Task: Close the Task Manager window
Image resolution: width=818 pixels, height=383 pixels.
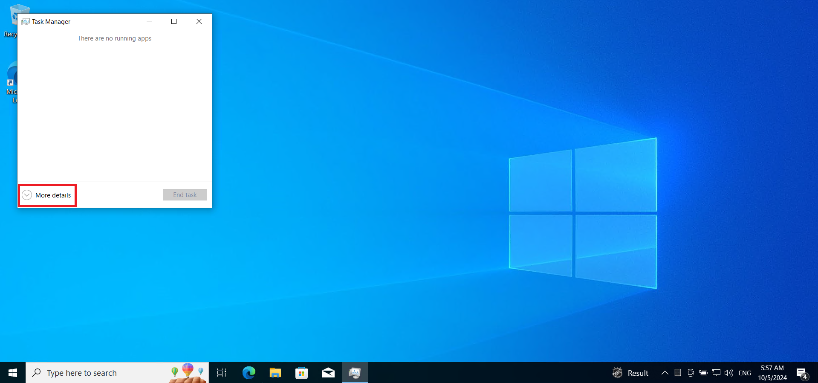Action: pyautogui.click(x=199, y=21)
